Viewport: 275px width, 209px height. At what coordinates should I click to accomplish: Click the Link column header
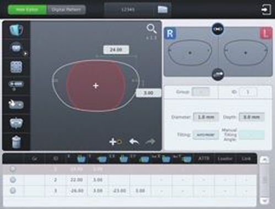(x=246, y=158)
